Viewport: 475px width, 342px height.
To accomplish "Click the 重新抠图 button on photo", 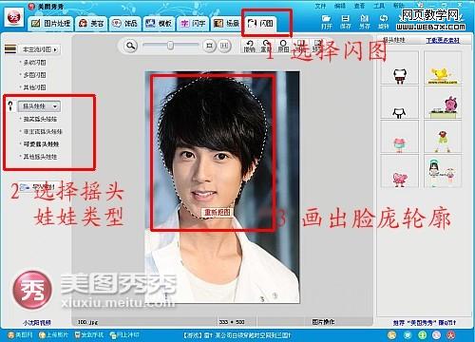I will 217,213.
